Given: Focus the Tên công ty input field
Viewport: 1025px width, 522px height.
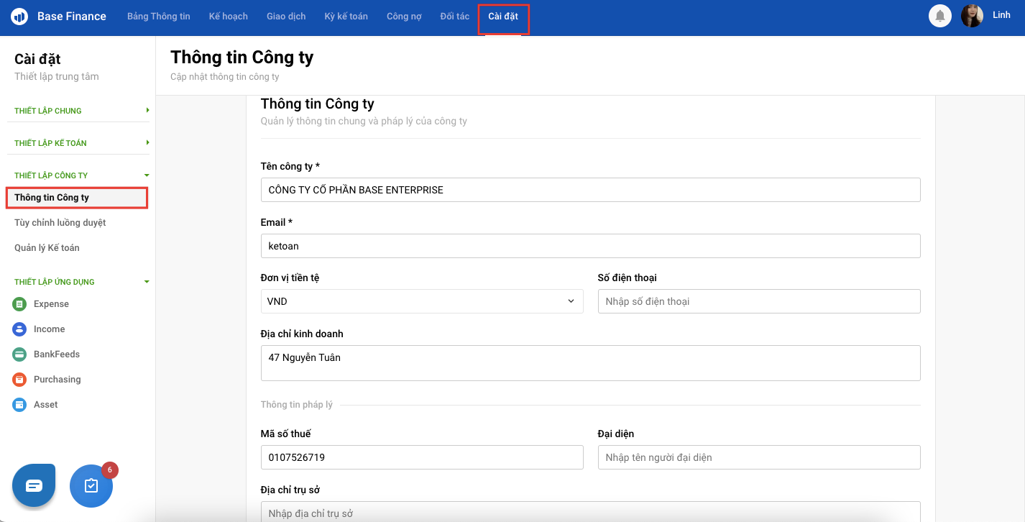Looking at the screenshot, I should (x=590, y=190).
